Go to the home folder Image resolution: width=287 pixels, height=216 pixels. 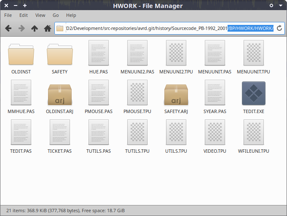48,28
